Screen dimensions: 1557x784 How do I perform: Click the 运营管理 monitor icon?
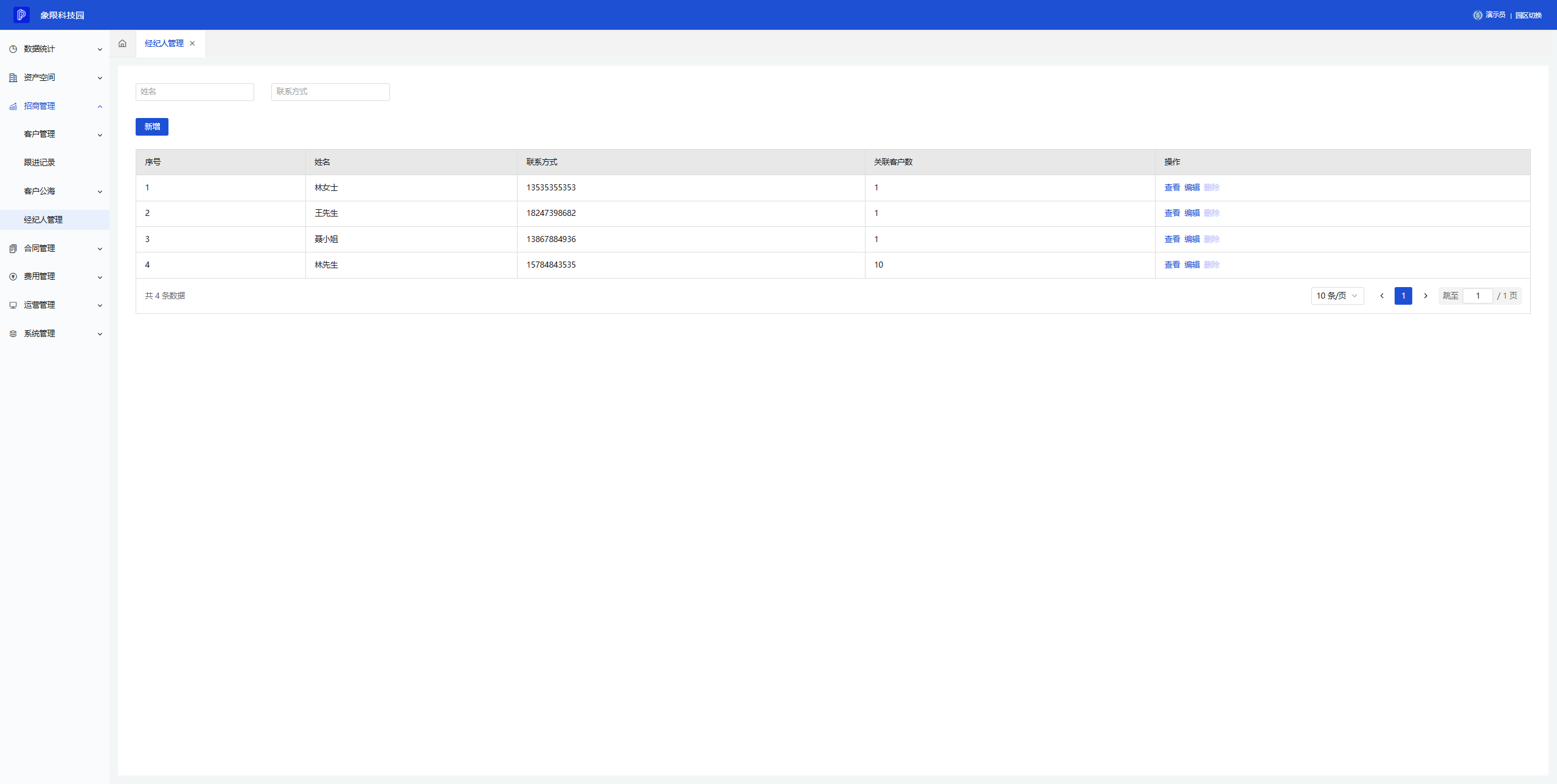point(13,305)
